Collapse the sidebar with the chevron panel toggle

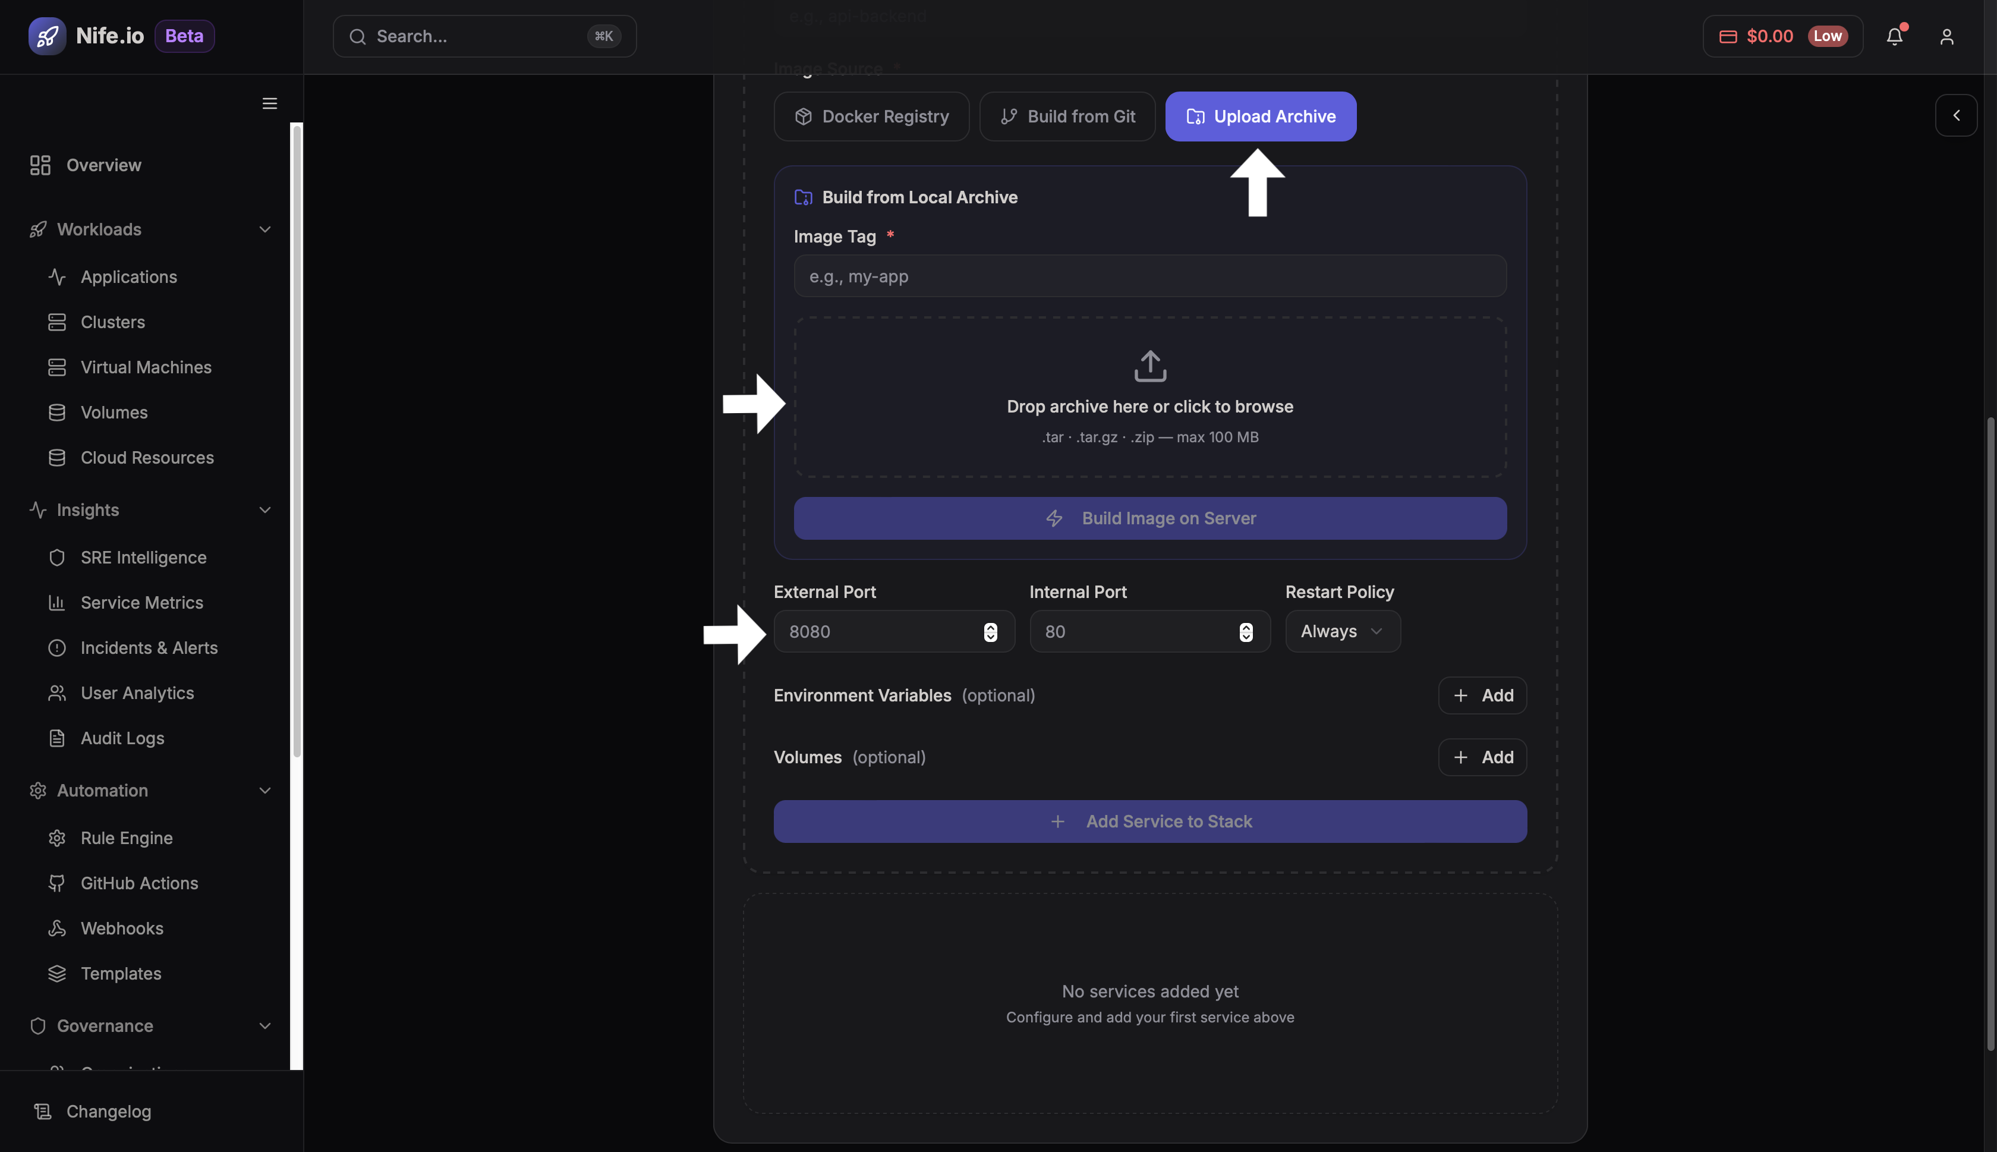1956,115
